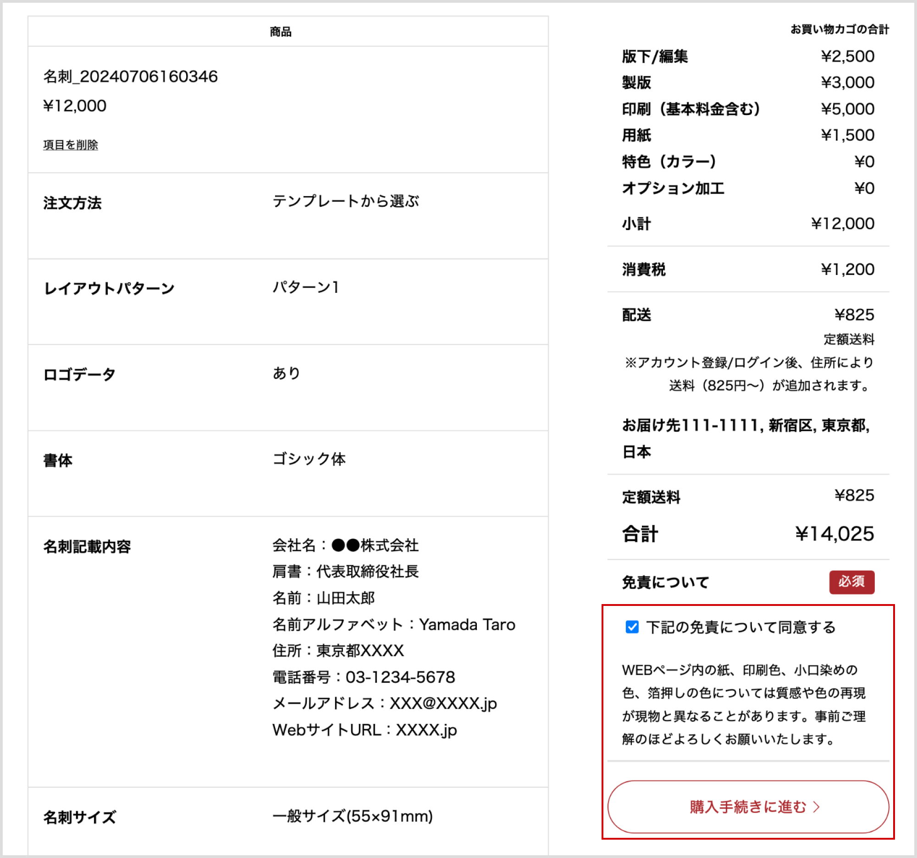This screenshot has height=858, width=917.
Task: Click the chevron arrow in 購入手続きに進む button
Action: tap(816, 807)
